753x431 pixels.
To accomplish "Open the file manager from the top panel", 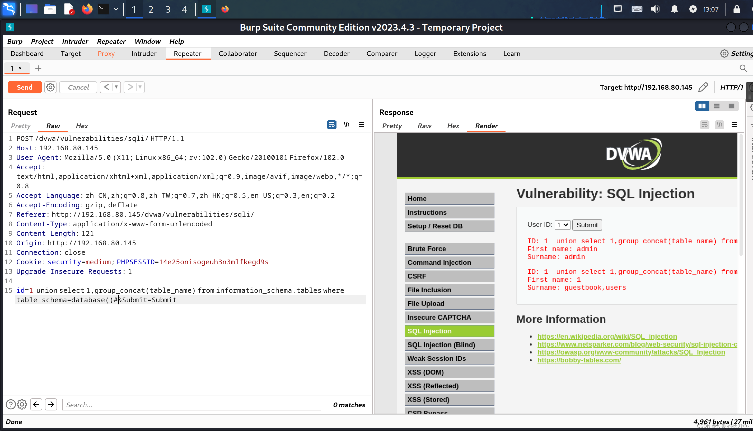I will 50,9.
